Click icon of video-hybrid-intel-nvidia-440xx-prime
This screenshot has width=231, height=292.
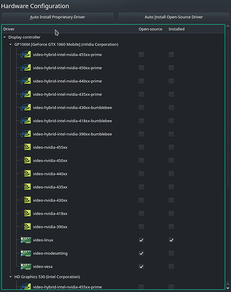point(26,81)
